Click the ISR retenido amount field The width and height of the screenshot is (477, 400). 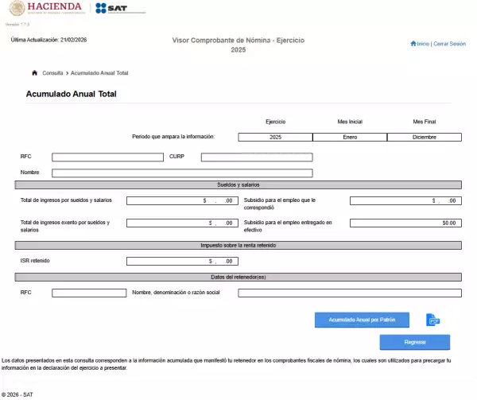(x=182, y=261)
